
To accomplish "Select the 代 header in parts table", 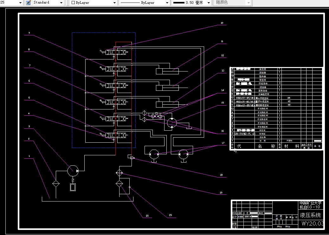I will [x=239, y=146].
